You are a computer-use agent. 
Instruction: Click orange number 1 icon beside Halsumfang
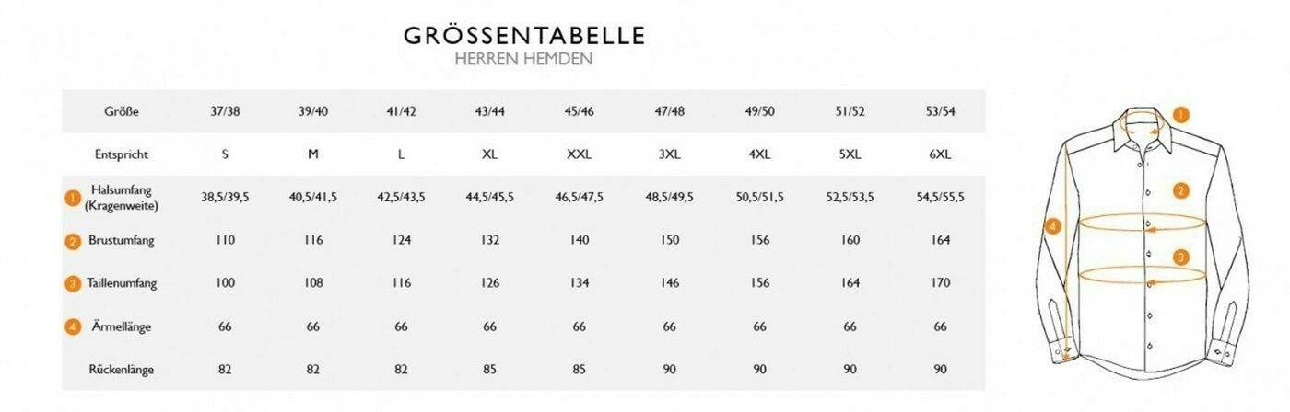tap(73, 198)
